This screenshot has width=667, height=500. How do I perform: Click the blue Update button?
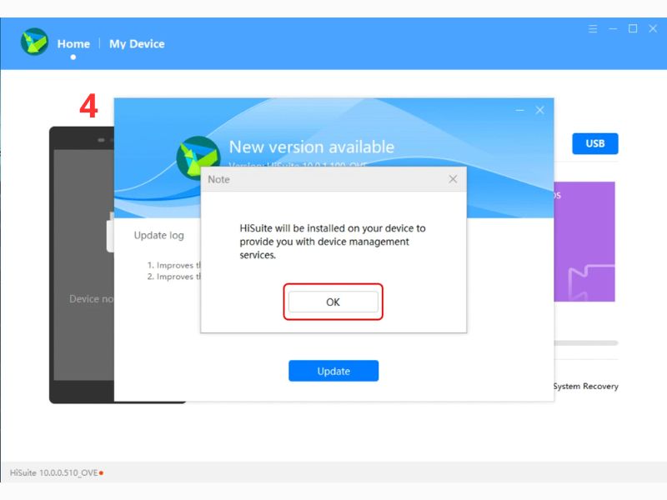click(333, 371)
